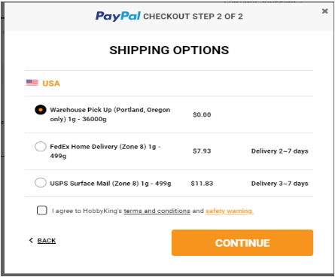Viewport: 335px width, 277px height.
Task: Open the terms and conditions link
Action: (x=157, y=211)
